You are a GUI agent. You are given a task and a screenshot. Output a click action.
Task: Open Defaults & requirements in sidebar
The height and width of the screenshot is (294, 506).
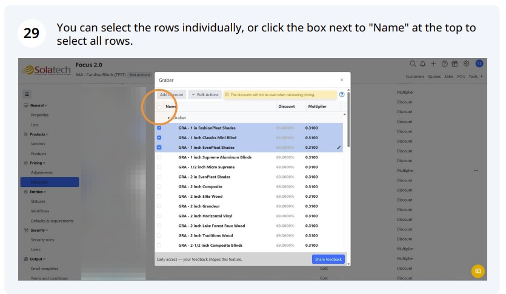pyautogui.click(x=52, y=221)
